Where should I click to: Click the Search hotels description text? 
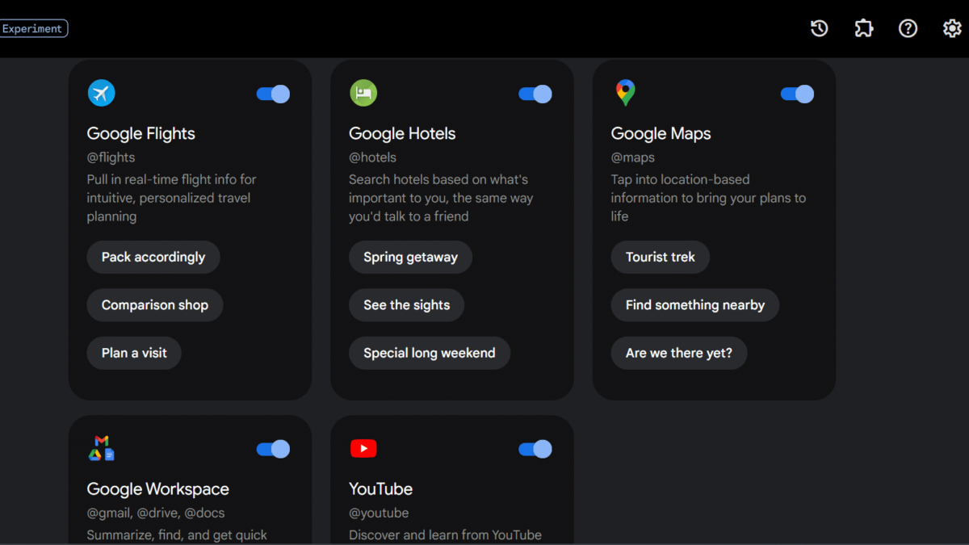coord(441,198)
